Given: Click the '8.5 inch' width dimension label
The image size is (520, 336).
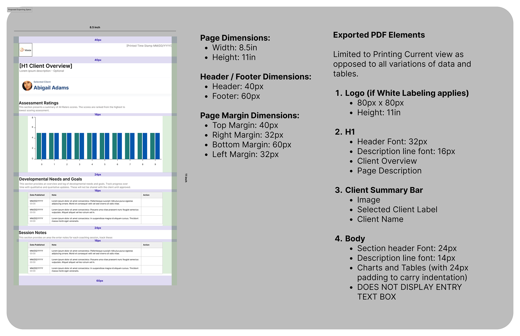Looking at the screenshot, I should (x=95, y=27).
